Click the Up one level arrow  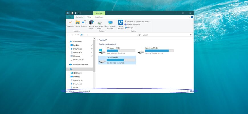tap(78, 35)
